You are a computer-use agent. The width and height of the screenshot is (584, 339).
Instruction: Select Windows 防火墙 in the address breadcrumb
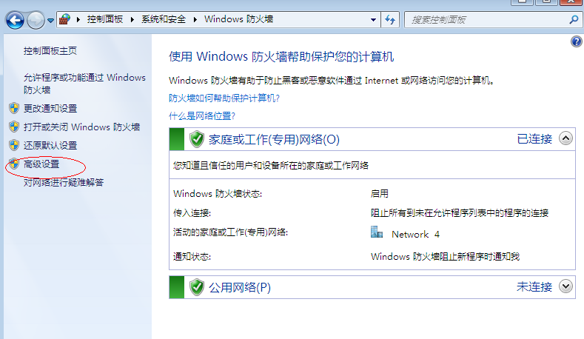[x=239, y=19]
